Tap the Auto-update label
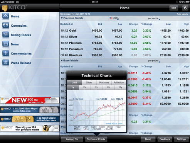Screen dimensions: 190x143 (x=182, y=14)
